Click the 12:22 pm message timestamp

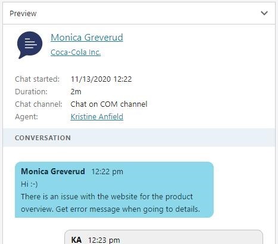(107, 172)
